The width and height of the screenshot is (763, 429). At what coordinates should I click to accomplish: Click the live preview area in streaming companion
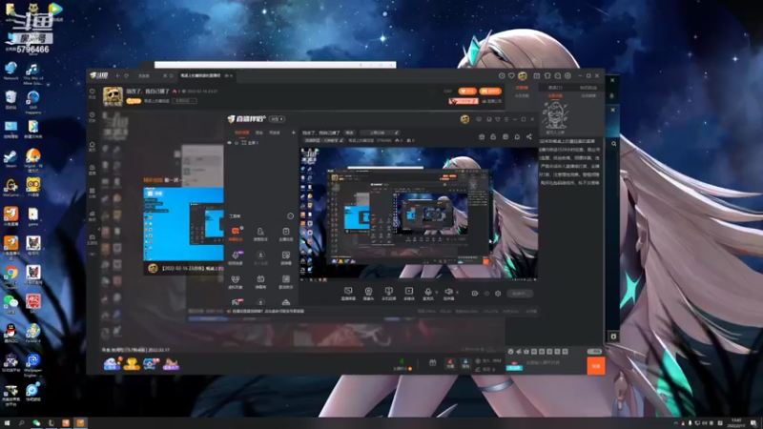(419, 213)
